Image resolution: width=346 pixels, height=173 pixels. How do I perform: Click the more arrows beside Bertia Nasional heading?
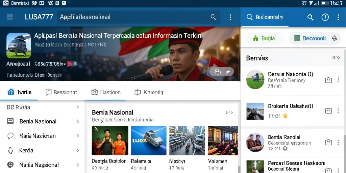point(229,113)
